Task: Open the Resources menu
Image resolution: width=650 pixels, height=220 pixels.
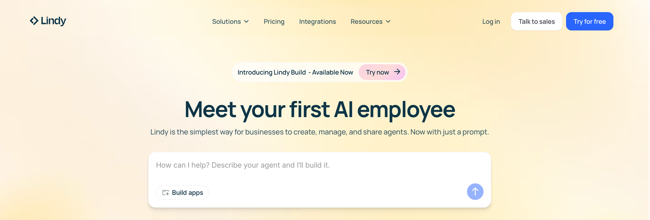Action: tap(366, 21)
